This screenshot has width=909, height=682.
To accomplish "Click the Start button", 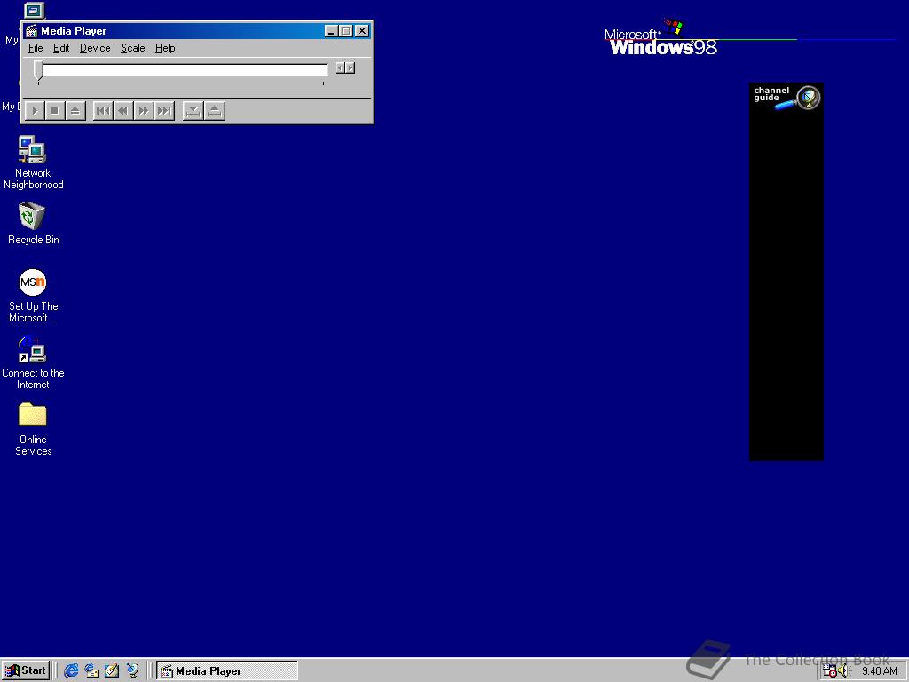I will click(x=26, y=670).
